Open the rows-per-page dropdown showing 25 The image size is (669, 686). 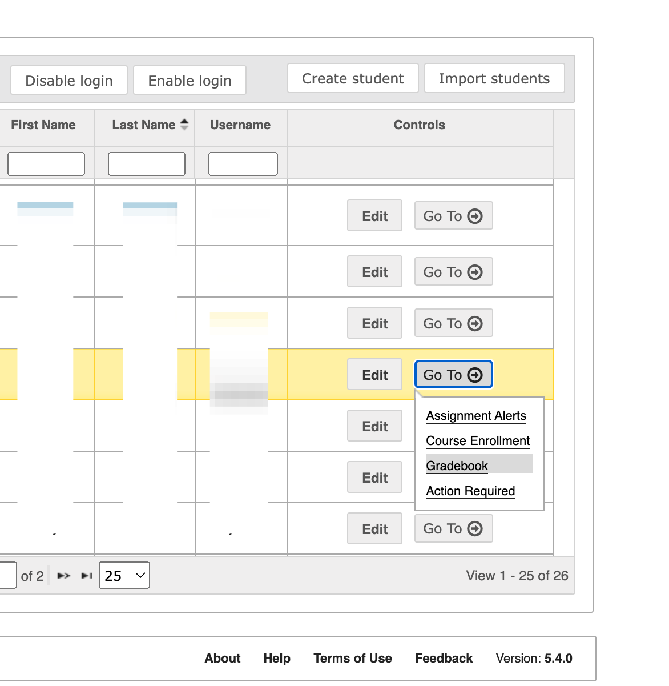tap(124, 575)
